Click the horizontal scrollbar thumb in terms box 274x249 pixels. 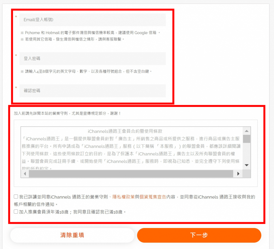click(x=131, y=174)
